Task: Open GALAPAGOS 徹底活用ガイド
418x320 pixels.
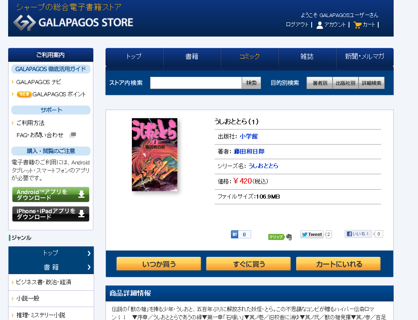Action: (x=51, y=69)
